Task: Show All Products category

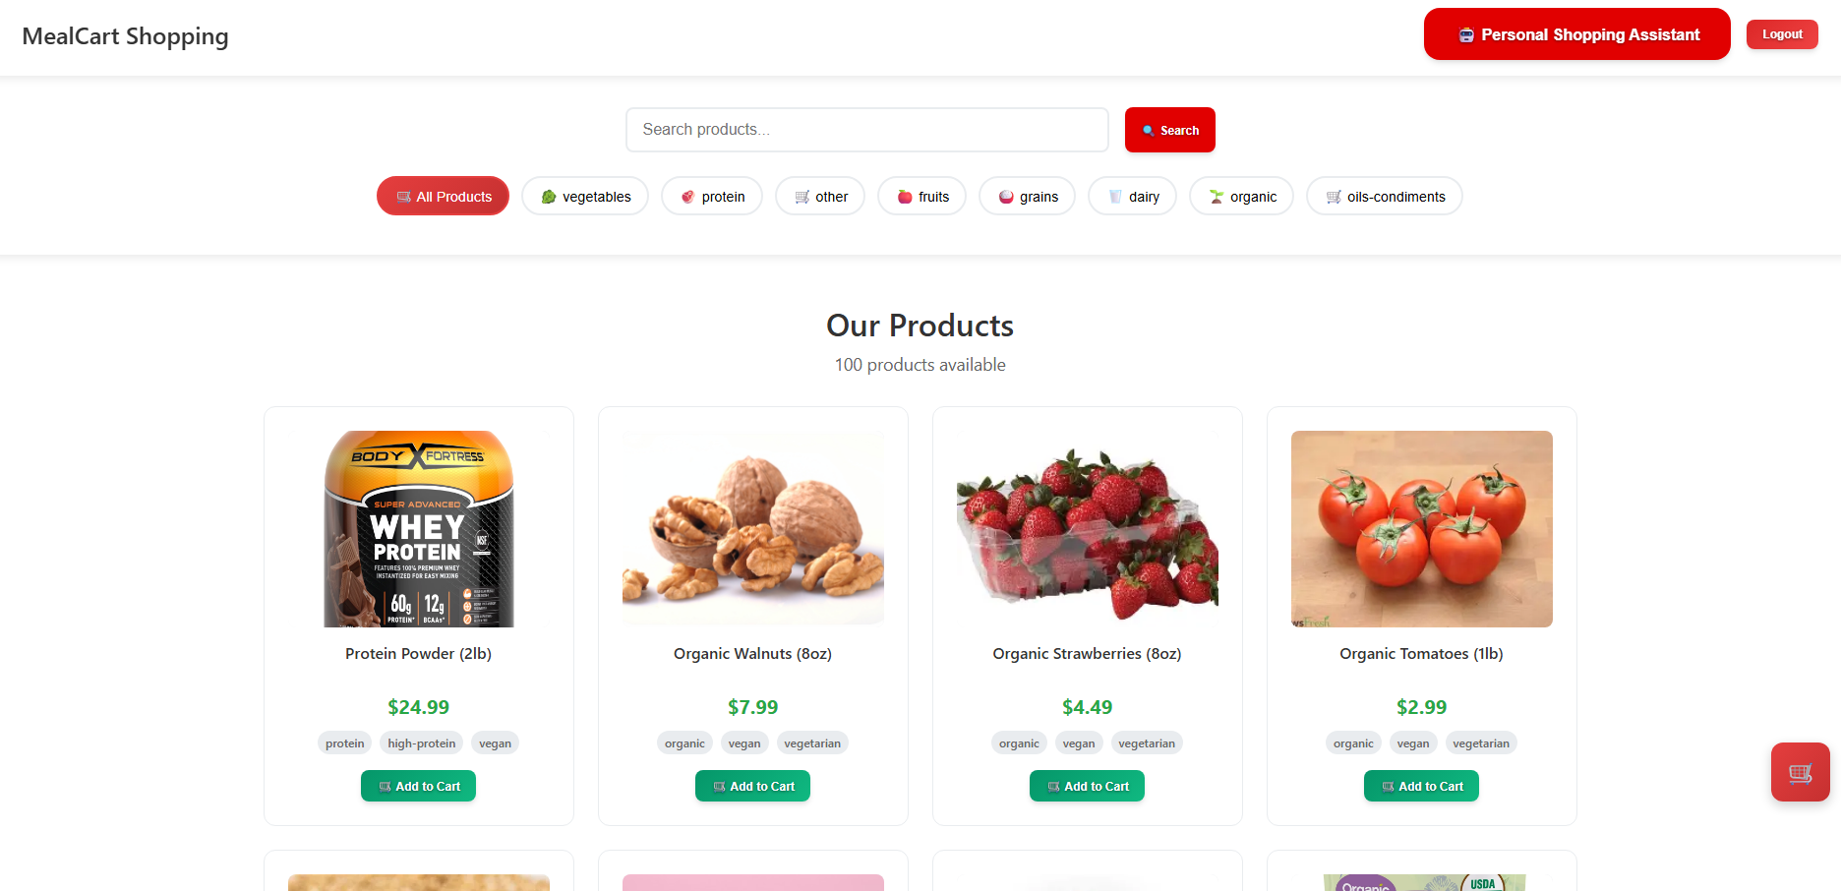Action: (x=443, y=197)
